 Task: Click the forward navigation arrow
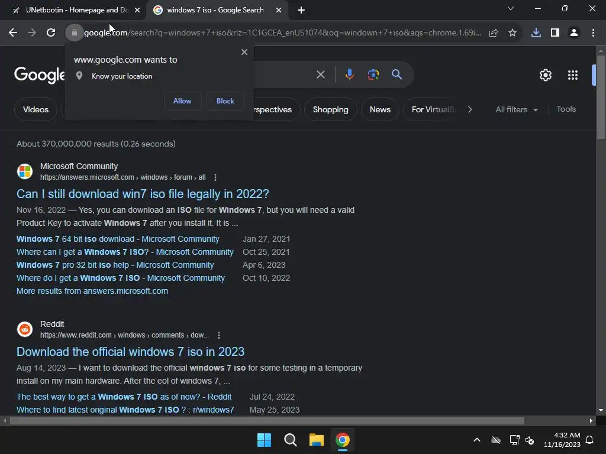[x=32, y=33]
